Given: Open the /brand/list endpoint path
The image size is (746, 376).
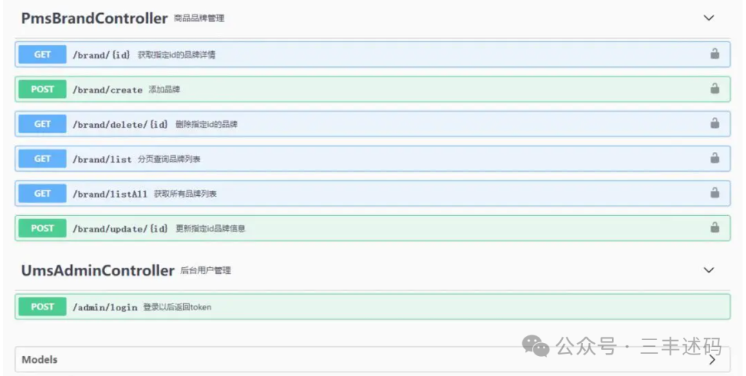Looking at the screenshot, I should pyautogui.click(x=102, y=159).
